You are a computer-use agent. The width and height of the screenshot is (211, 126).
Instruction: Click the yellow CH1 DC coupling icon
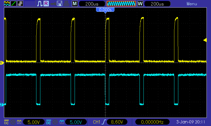(x=6, y=122)
